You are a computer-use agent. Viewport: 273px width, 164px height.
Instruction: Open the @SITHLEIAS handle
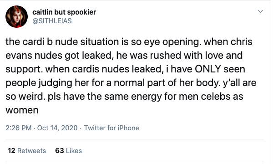click(x=52, y=21)
